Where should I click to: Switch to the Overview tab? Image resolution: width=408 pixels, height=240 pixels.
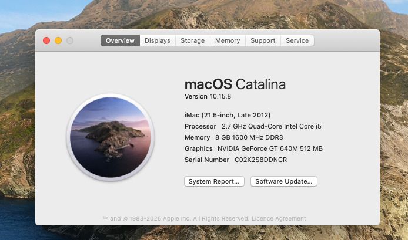coord(120,40)
